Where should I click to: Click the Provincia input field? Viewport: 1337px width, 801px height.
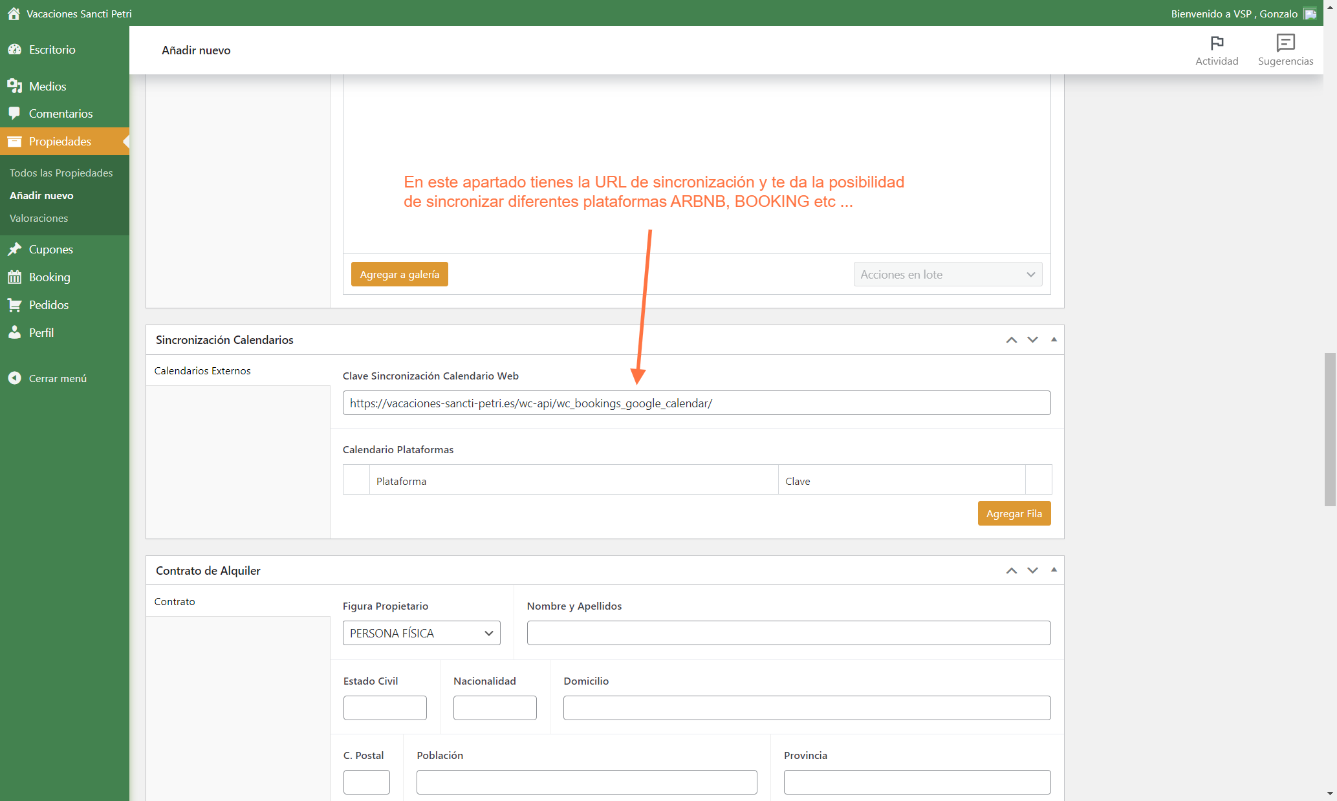click(917, 782)
